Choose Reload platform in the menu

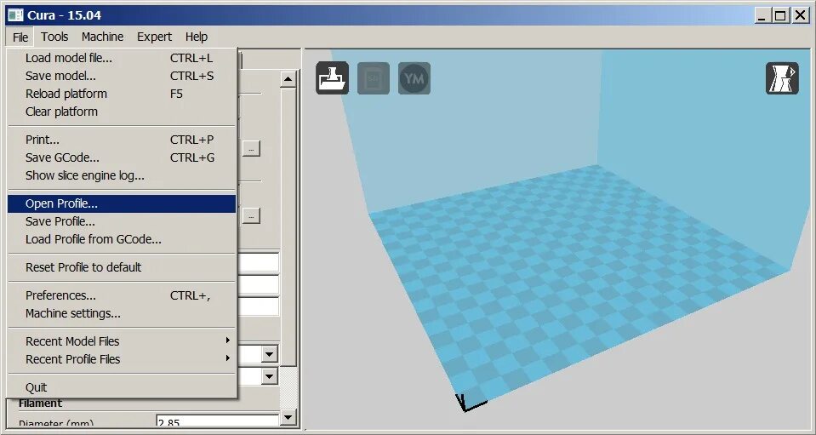[122, 94]
